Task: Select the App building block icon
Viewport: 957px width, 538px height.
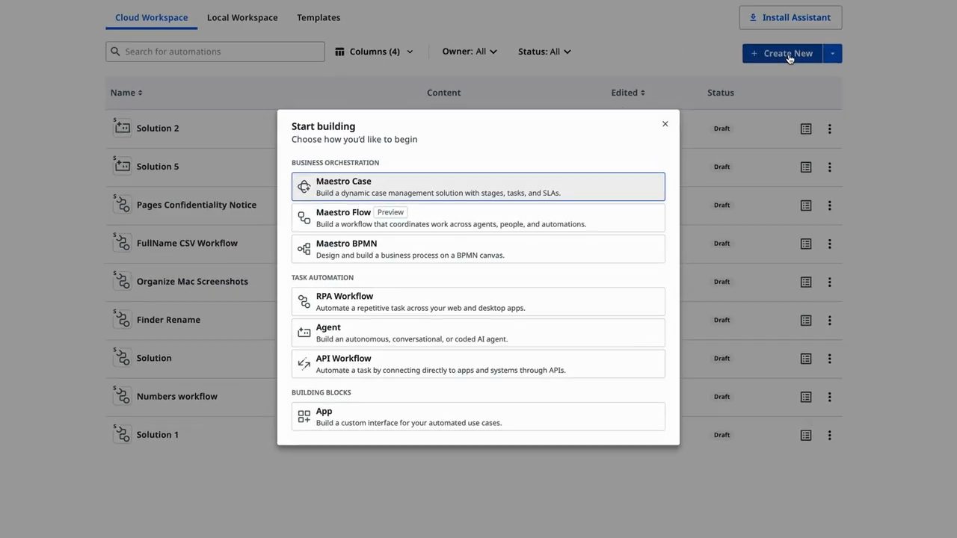Action: [304, 416]
